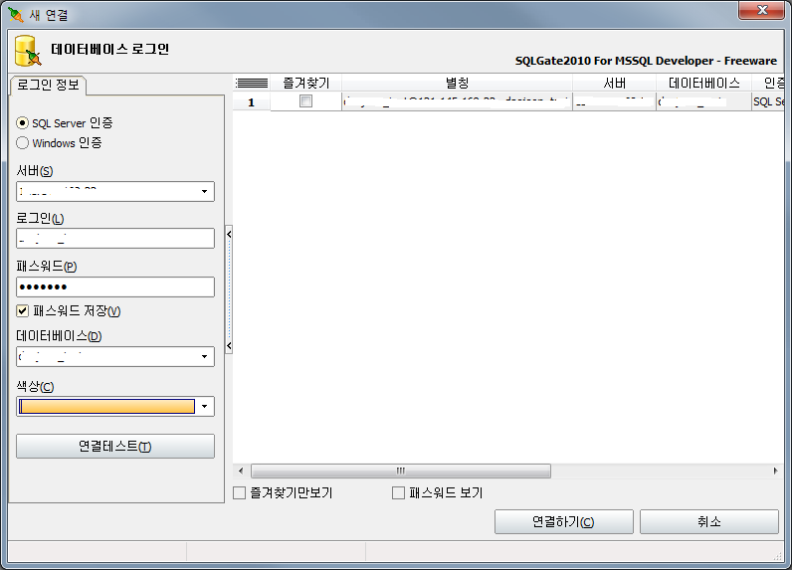The height and width of the screenshot is (570, 792).
Task: Sort by the 데이터베이스 column header
Action: (x=703, y=83)
